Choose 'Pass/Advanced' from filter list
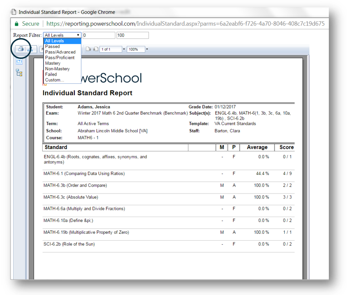The height and width of the screenshot is (295, 347). pos(62,52)
